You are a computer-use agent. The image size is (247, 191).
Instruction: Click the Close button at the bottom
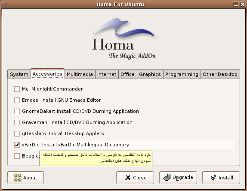pos(135,178)
